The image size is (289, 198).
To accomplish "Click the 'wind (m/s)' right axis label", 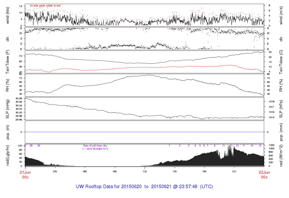I will (x=281, y=15).
